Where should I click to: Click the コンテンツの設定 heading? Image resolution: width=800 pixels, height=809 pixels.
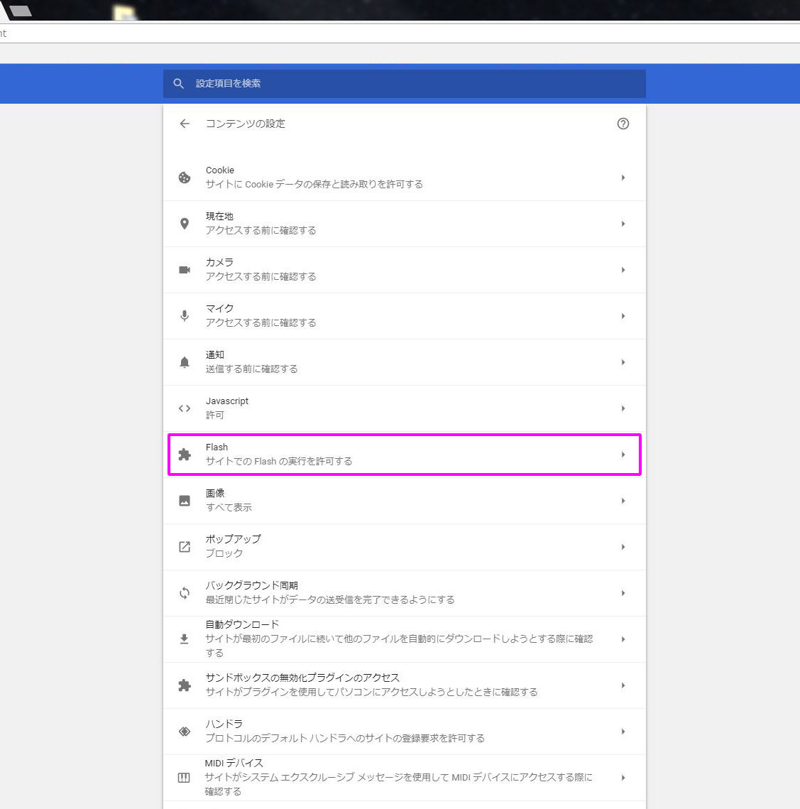click(246, 124)
